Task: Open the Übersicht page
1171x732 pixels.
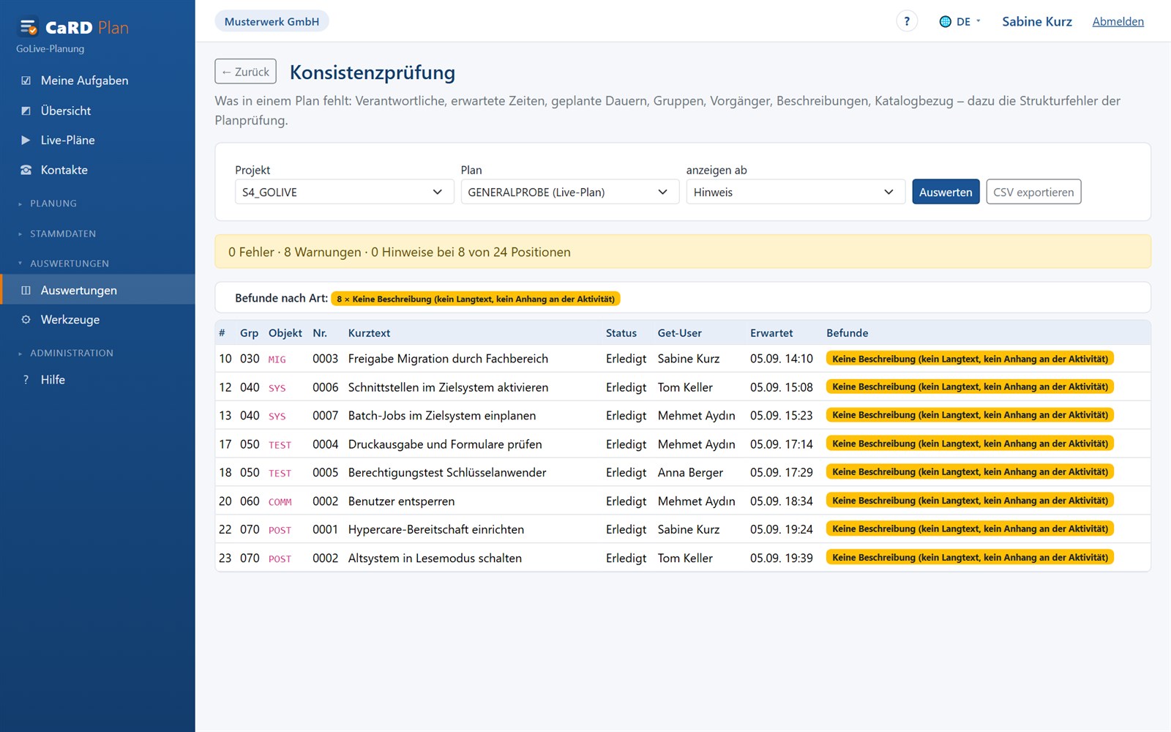Action: [98, 111]
